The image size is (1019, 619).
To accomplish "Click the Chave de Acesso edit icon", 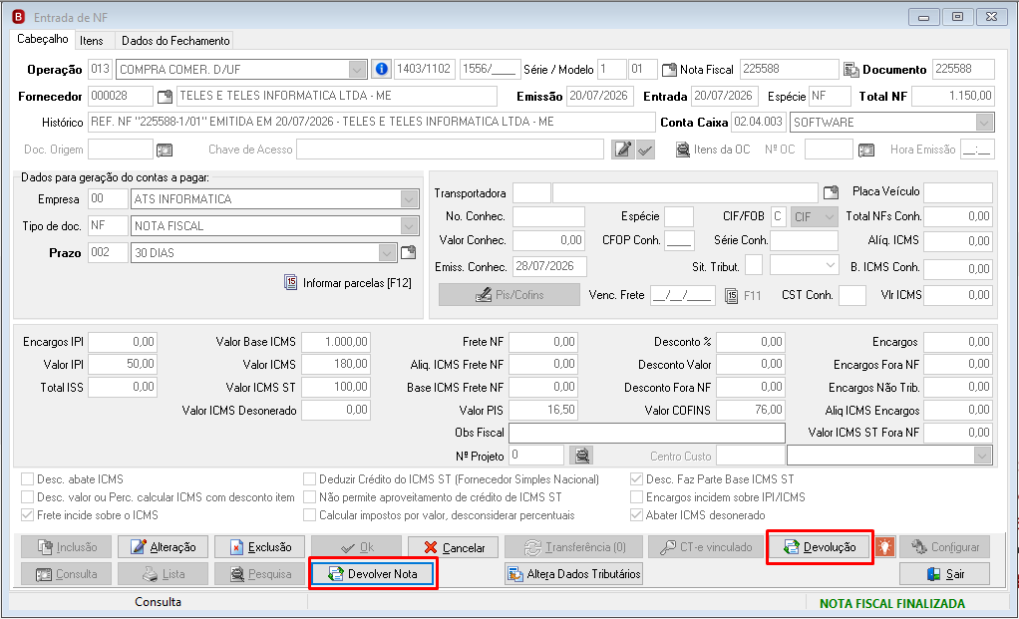I will point(622,151).
